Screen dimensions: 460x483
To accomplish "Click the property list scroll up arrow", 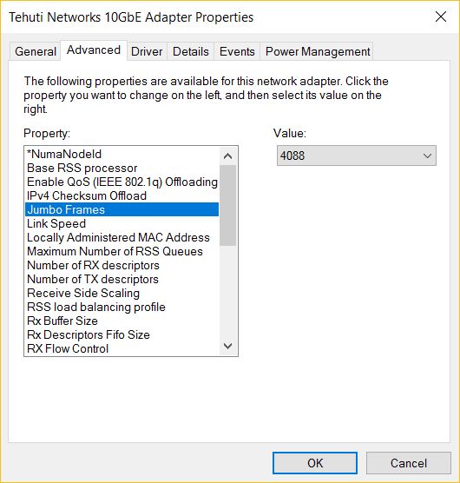I will click(227, 156).
